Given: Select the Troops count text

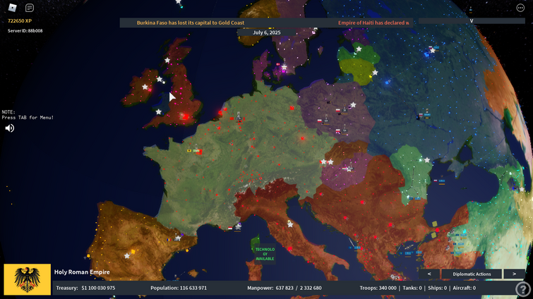Looking at the screenshot, I should [378, 288].
